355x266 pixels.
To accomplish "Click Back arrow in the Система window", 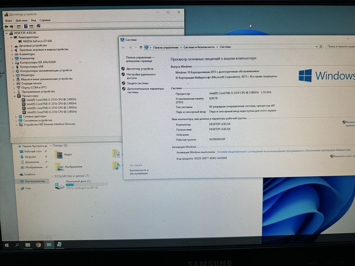I will click(123, 47).
